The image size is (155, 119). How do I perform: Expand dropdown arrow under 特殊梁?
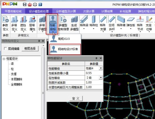pos(84,29)
